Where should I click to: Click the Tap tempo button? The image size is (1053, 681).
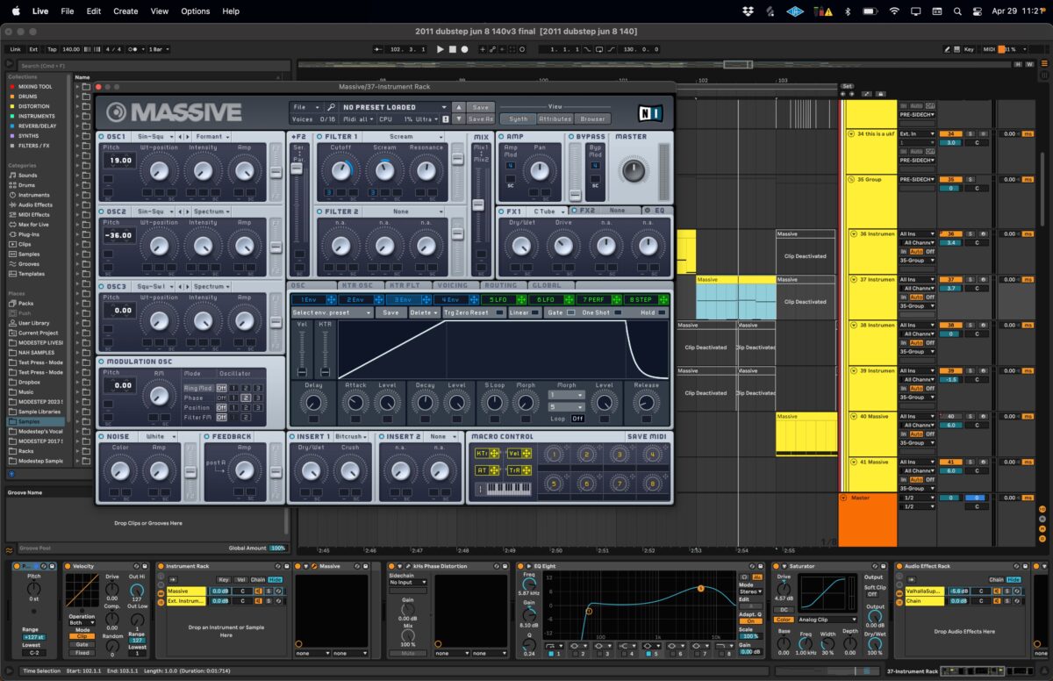52,49
